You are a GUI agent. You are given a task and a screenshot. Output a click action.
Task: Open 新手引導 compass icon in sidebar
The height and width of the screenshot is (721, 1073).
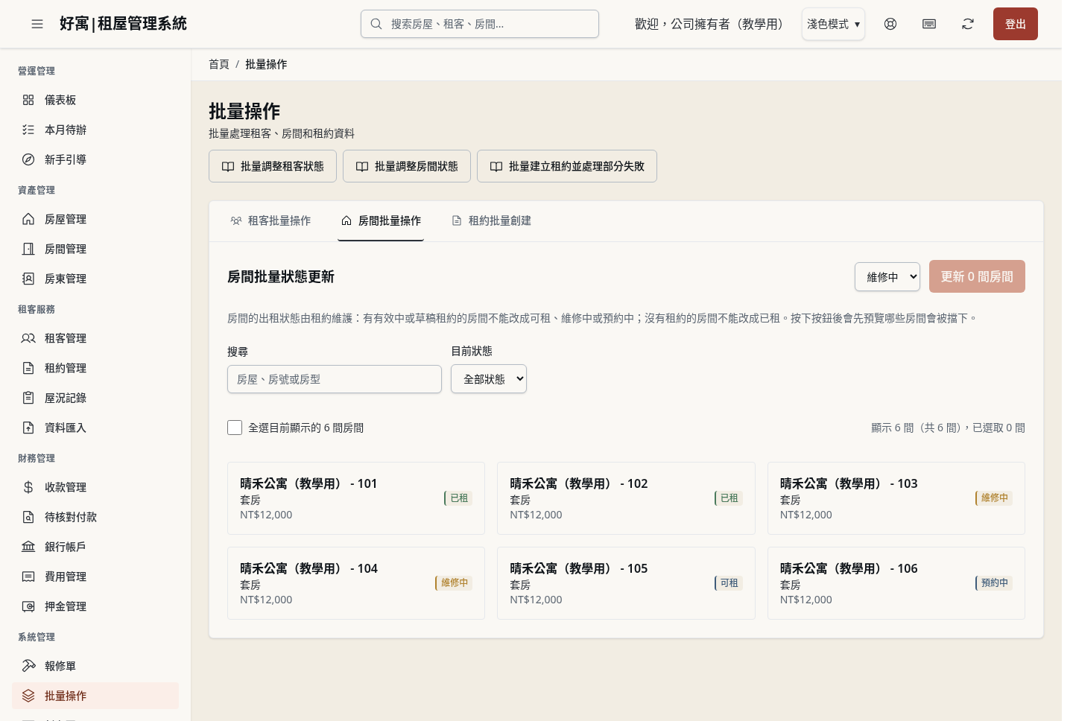[28, 159]
